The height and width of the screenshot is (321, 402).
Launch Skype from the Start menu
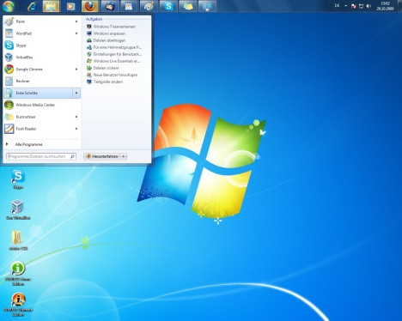tap(42, 45)
